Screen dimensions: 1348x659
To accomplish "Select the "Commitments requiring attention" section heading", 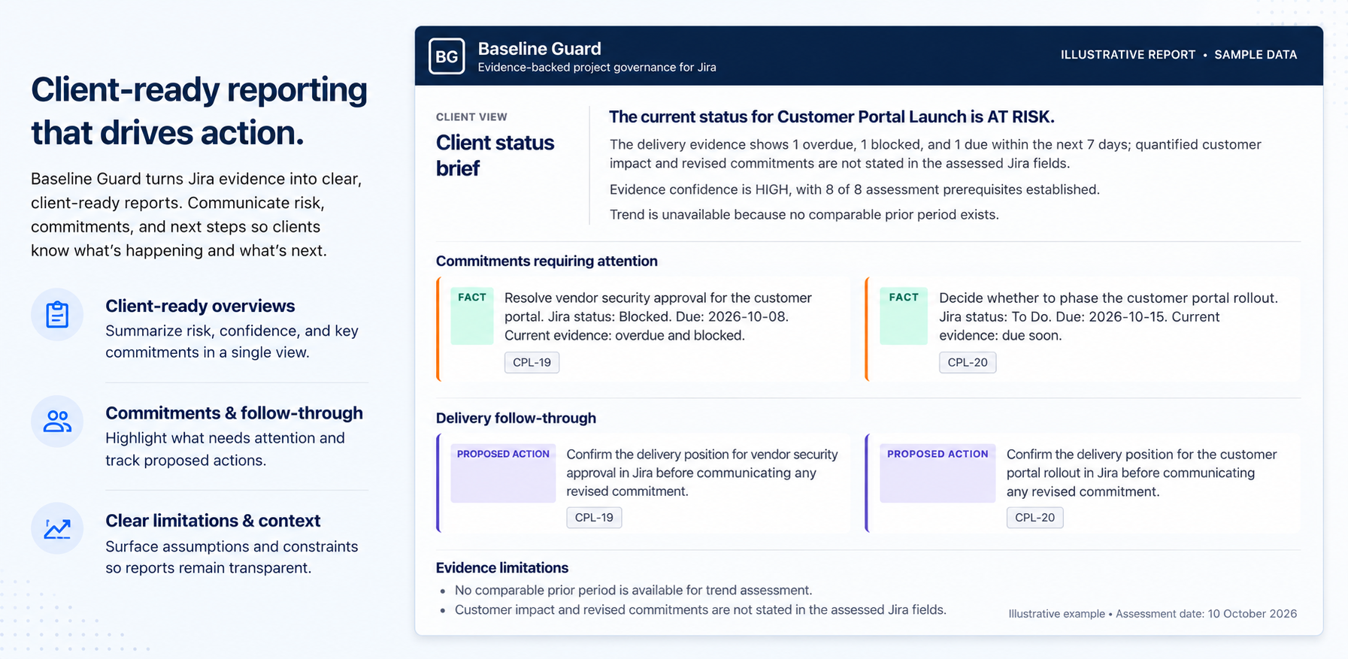I will [x=547, y=261].
